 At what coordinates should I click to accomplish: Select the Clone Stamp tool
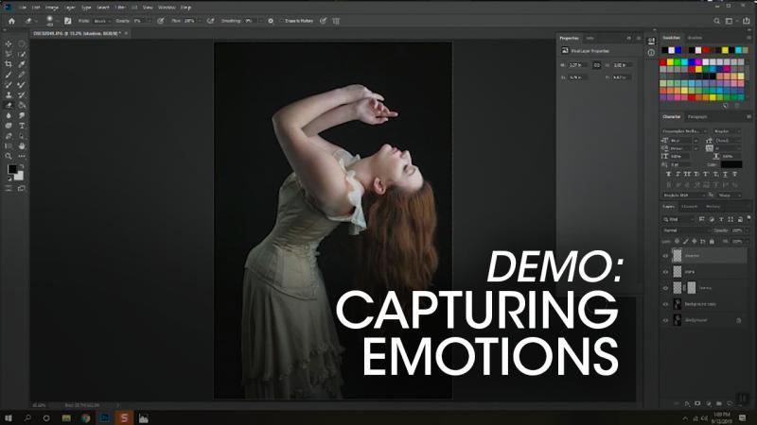coord(9,95)
